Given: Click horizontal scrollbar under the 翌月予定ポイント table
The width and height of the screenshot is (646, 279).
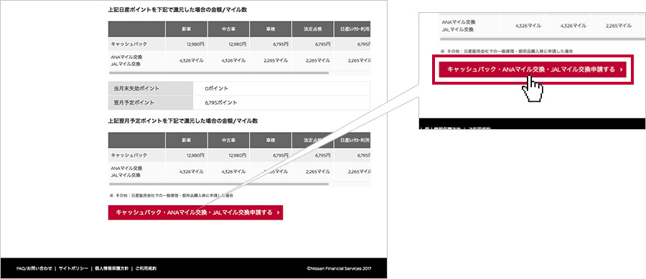Looking at the screenshot, I should click(219, 184).
